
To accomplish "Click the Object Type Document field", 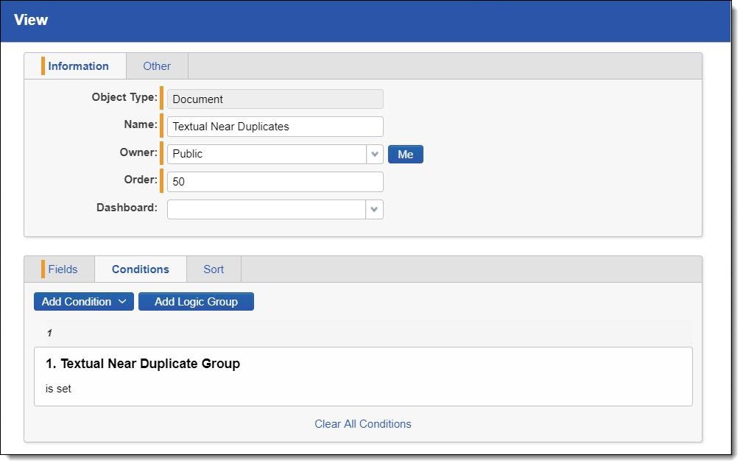I will click(275, 99).
